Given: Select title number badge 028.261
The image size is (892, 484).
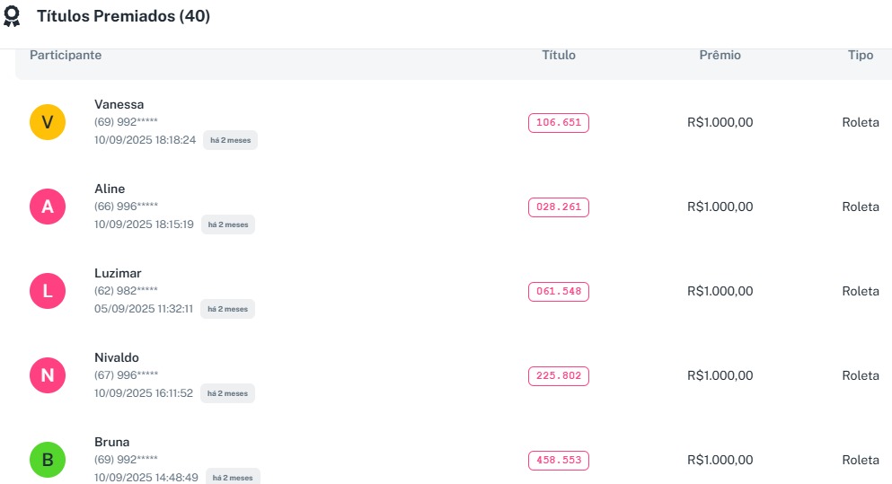Looking at the screenshot, I should (x=559, y=207).
